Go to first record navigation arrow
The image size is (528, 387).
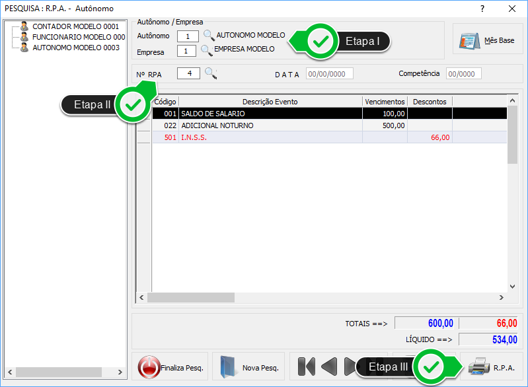click(x=306, y=367)
